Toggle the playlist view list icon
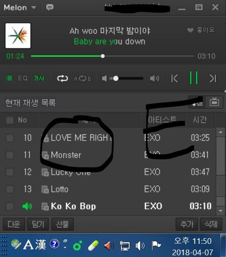226x257 pixels. [x=9, y=78]
